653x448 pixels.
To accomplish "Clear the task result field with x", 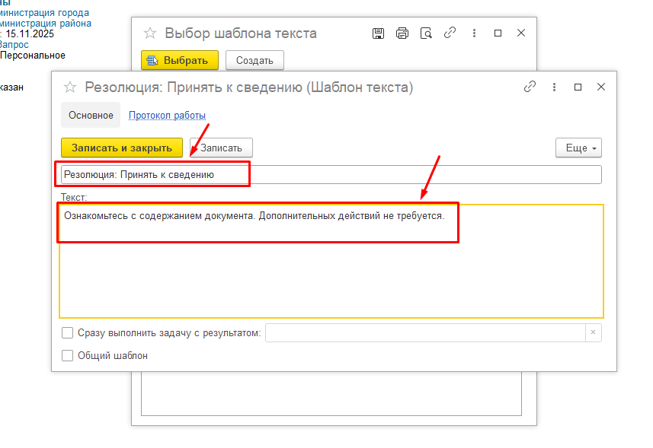I will coord(593,332).
